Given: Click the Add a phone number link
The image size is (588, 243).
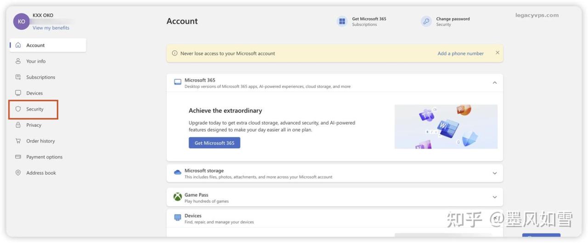Looking at the screenshot, I should [460, 54].
